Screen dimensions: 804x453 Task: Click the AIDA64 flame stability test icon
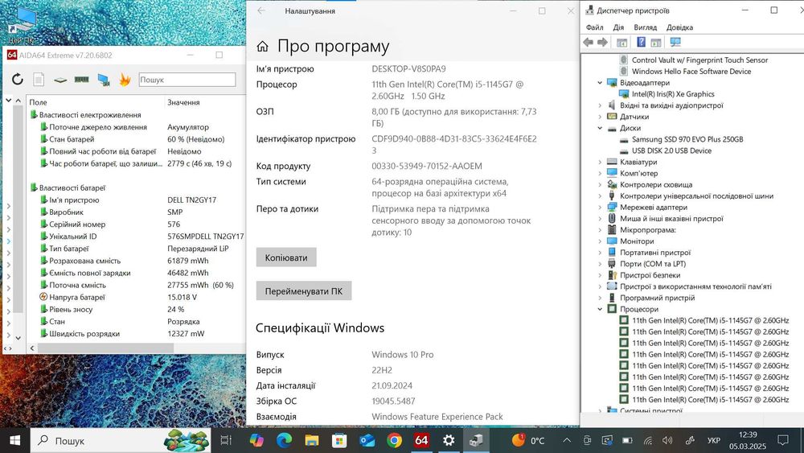click(125, 80)
